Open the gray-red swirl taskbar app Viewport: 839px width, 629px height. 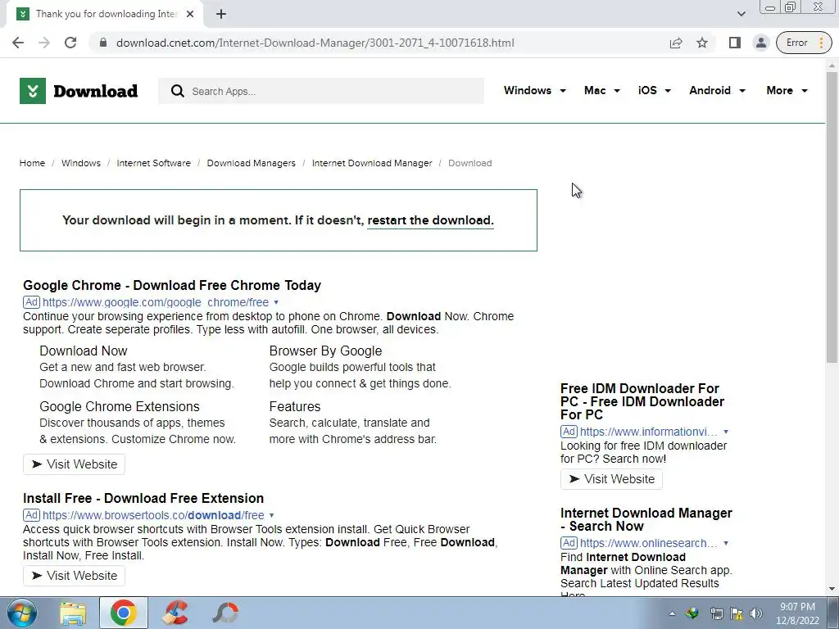(224, 613)
